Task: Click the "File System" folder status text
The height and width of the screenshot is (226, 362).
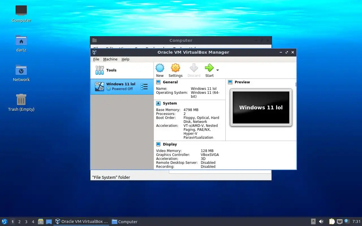Action: pos(111,177)
